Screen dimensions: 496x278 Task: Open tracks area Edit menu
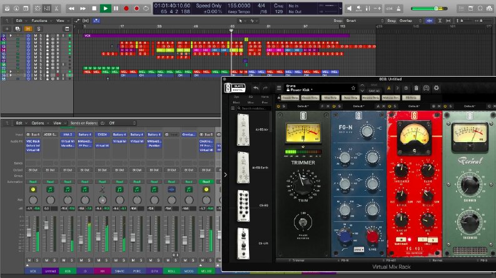pos(20,21)
